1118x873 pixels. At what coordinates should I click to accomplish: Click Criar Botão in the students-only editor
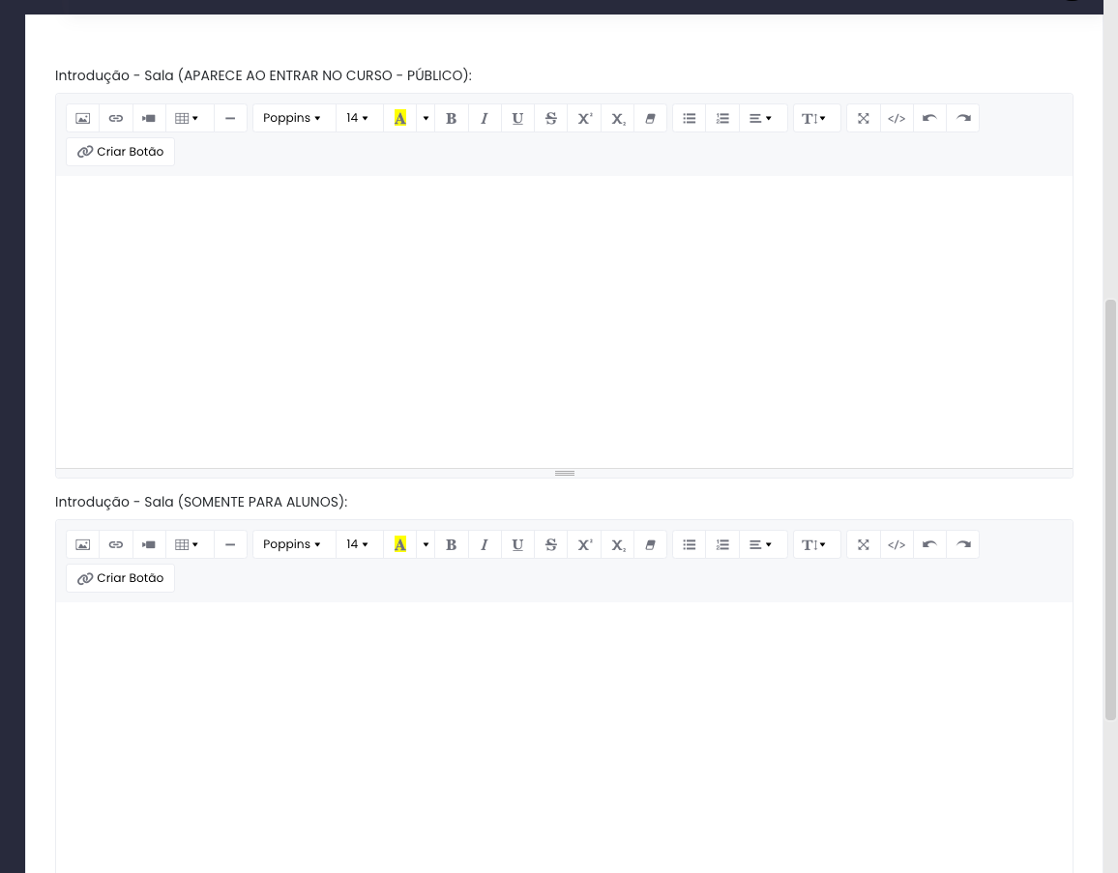(x=121, y=578)
